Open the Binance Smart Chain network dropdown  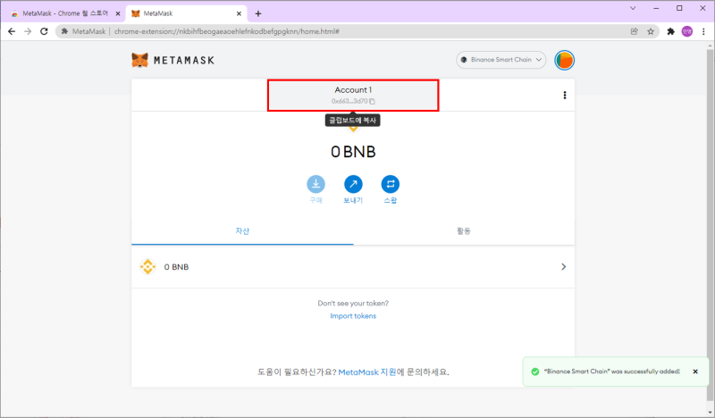click(x=500, y=60)
